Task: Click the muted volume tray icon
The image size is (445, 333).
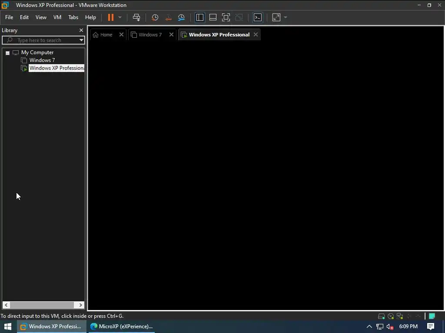Action: click(390, 327)
